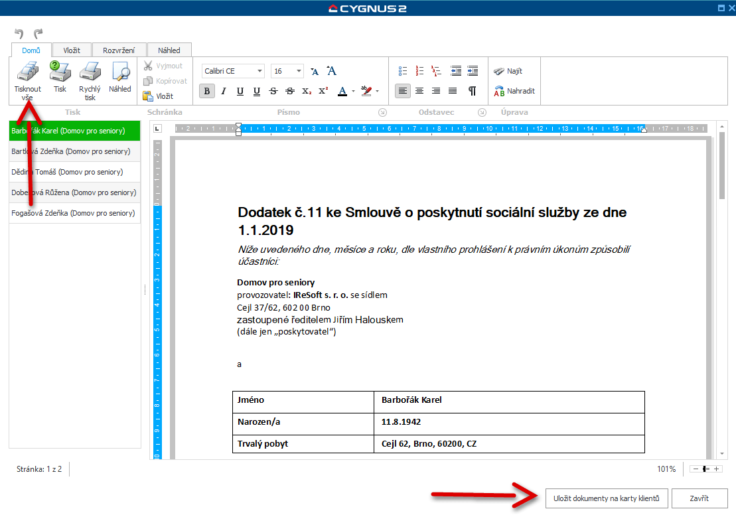Viewport: 736px width, 515px height.
Task: Click the Najít find button
Action: pos(508,71)
